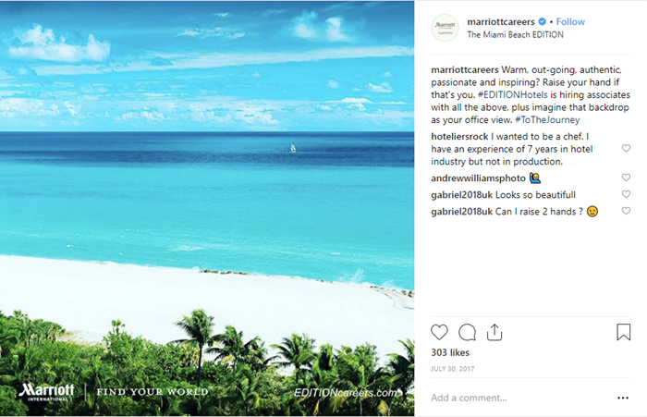
Task: Open comments via speech bubble icon
Action: (467, 332)
